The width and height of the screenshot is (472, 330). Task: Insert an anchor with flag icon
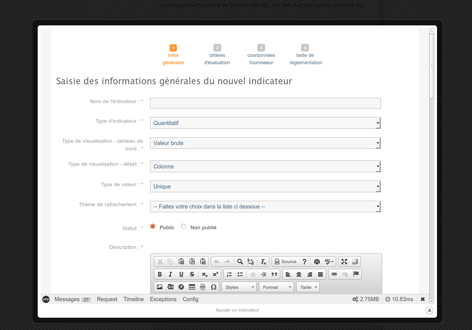point(356,274)
